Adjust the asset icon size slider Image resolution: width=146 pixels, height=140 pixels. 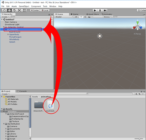click(x=139, y=139)
